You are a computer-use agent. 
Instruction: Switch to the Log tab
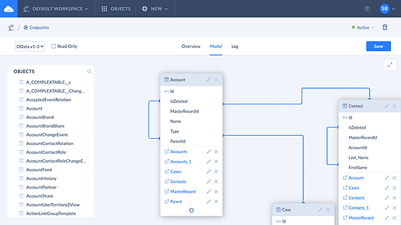tap(235, 46)
